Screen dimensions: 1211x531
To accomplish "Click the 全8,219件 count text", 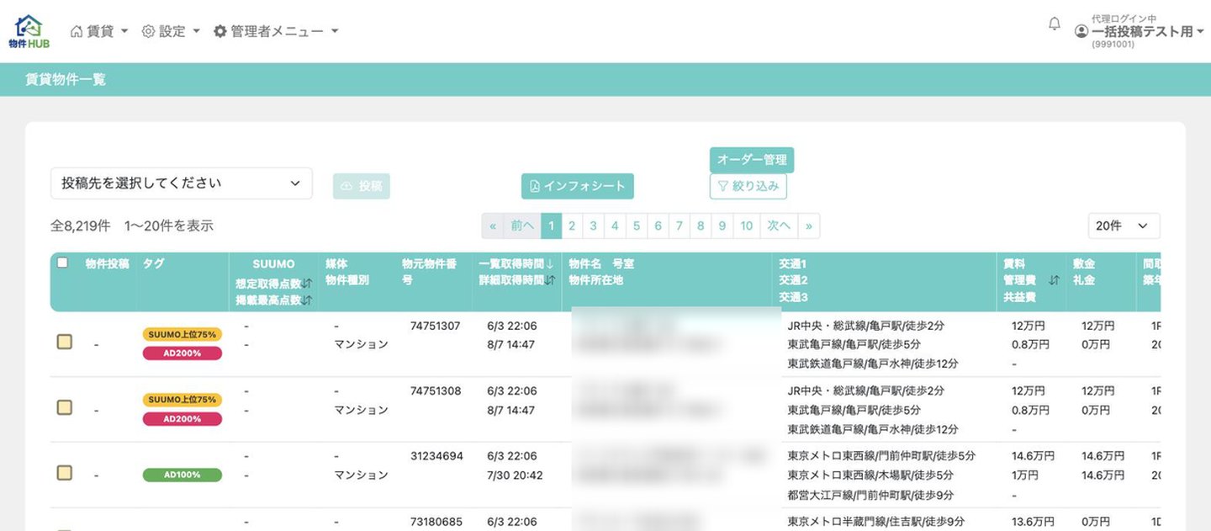I will click(81, 226).
